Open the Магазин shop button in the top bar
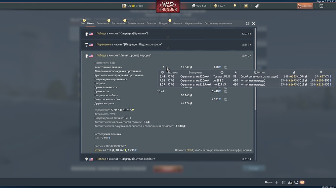This screenshot has height=188, width=336. click(305, 6)
